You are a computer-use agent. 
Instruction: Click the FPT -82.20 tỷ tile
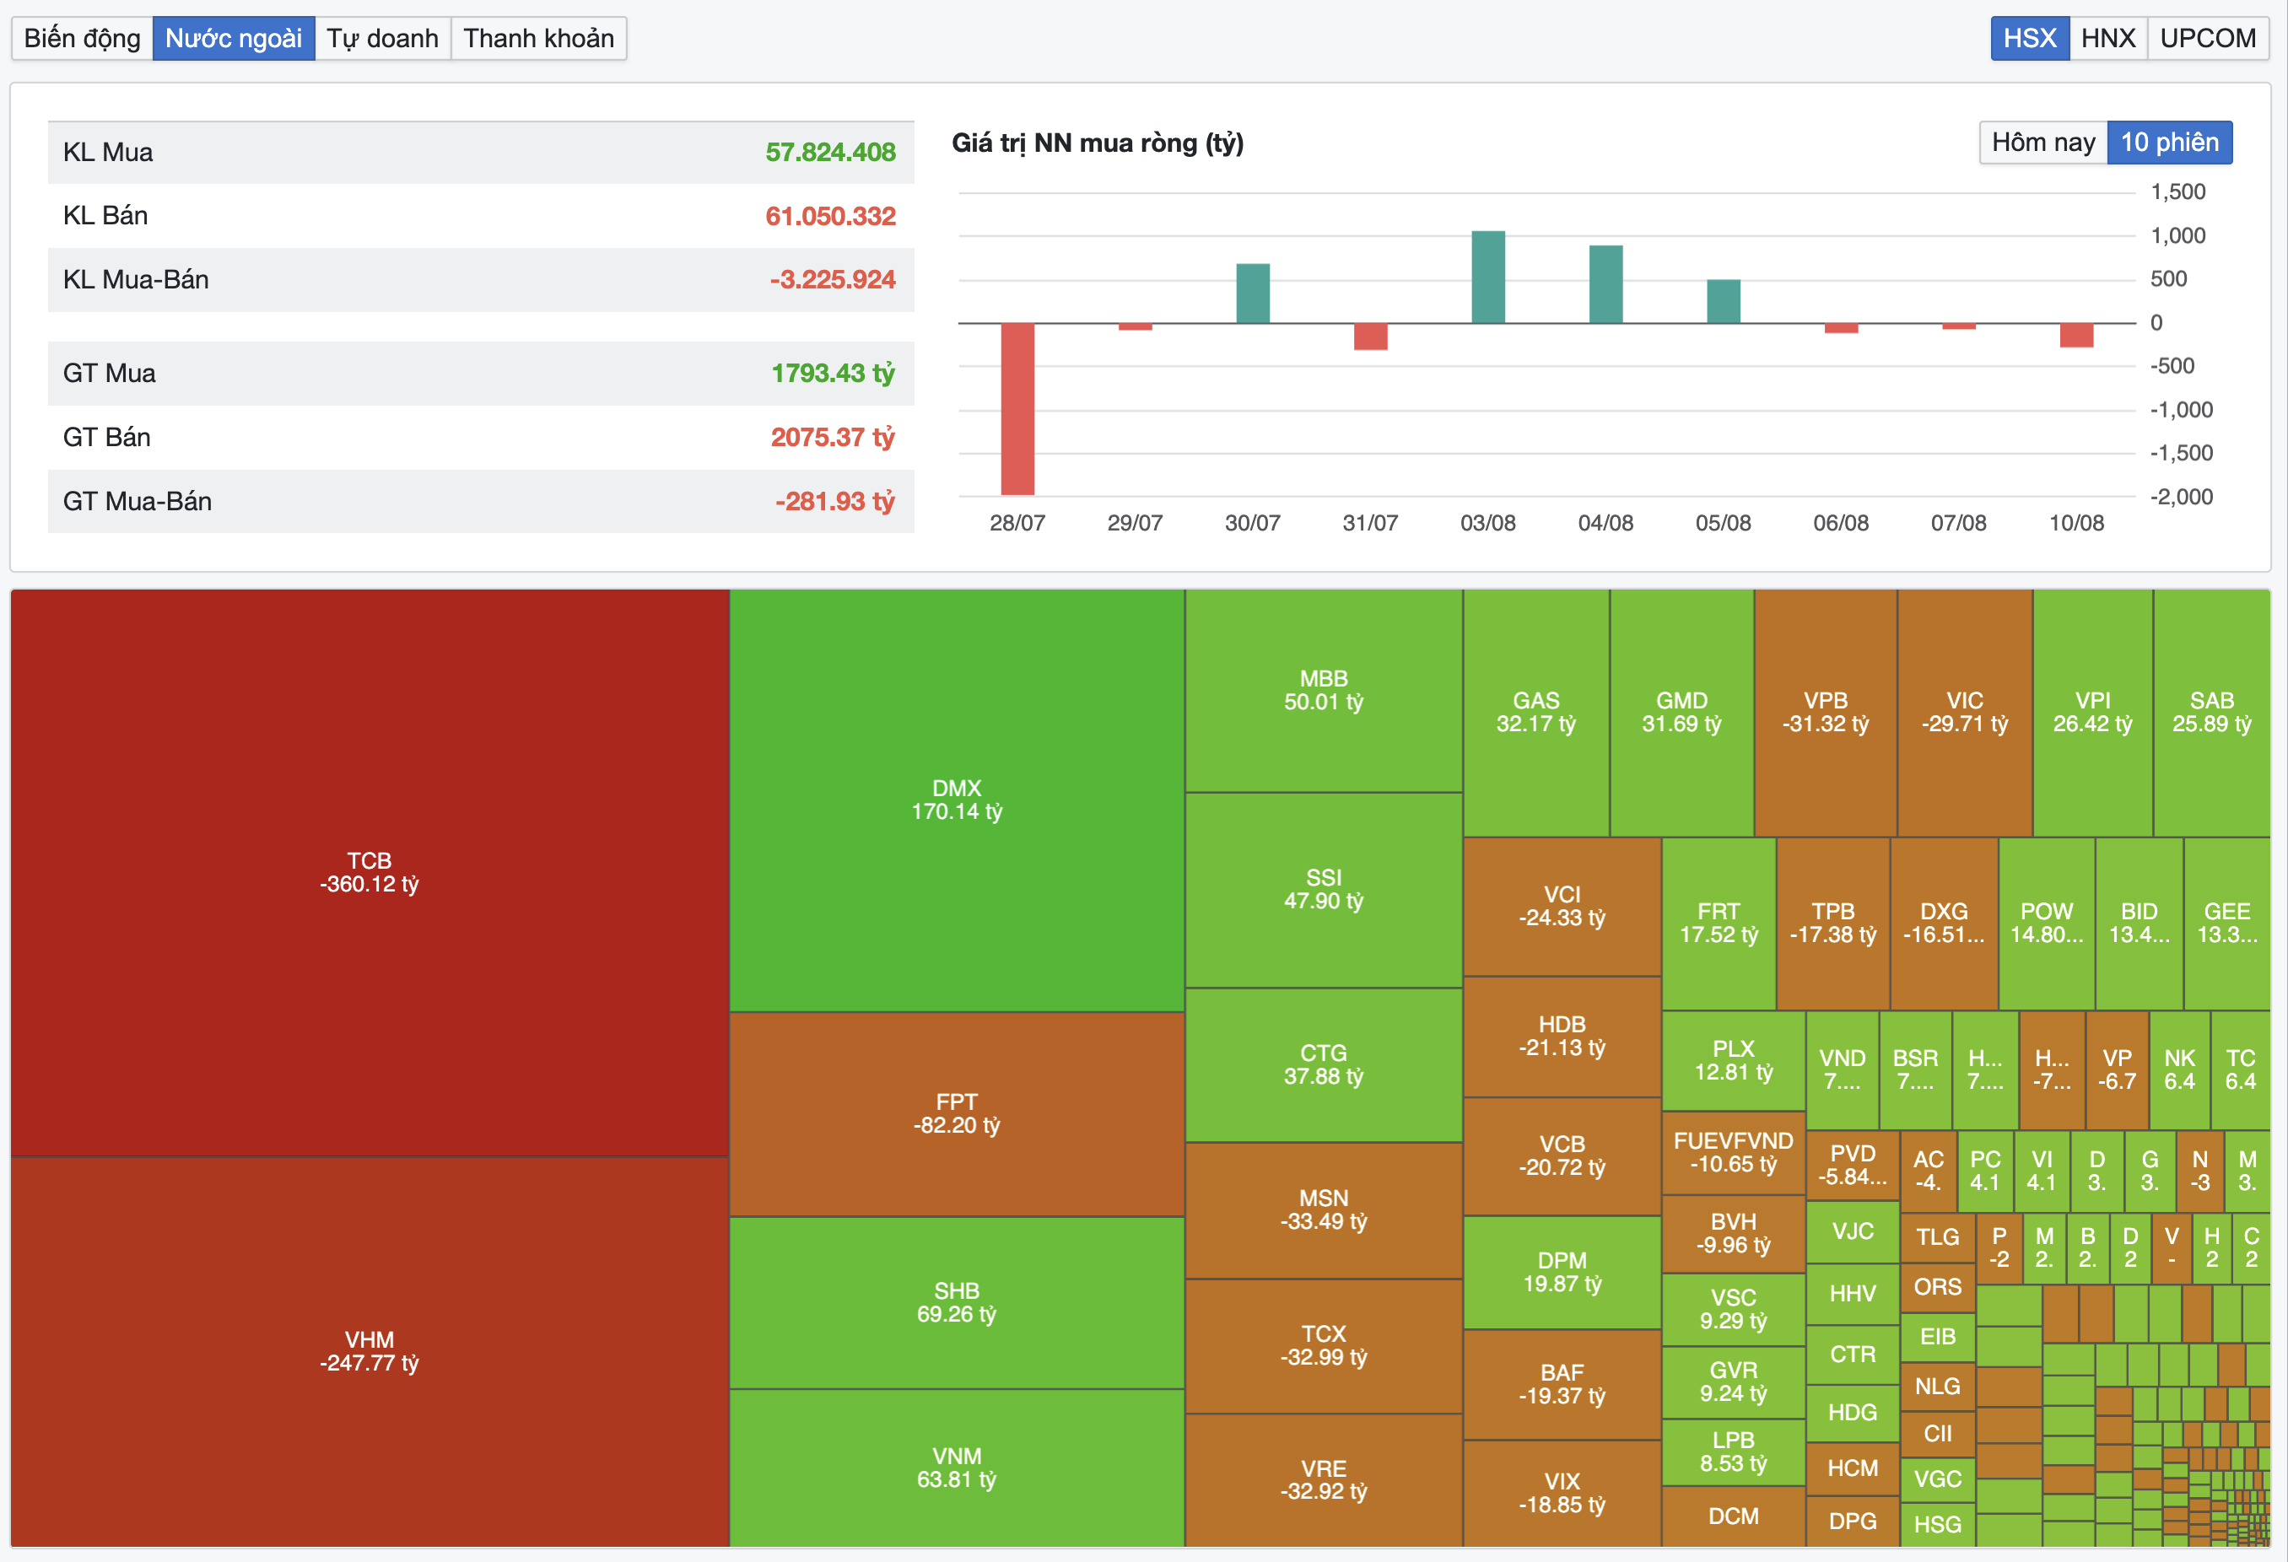click(x=957, y=1114)
